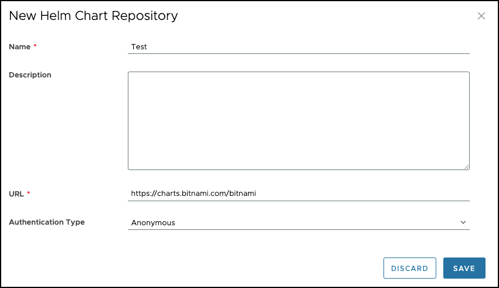Click the charts.bitnami.com URL text
The width and height of the screenshot is (499, 288).
click(x=194, y=193)
